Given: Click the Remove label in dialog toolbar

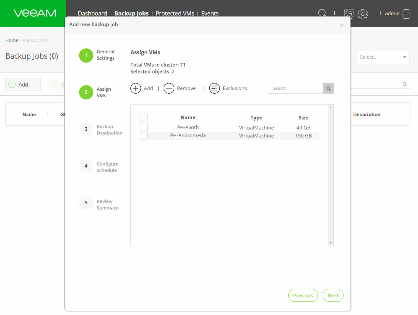Looking at the screenshot, I should [x=186, y=88].
